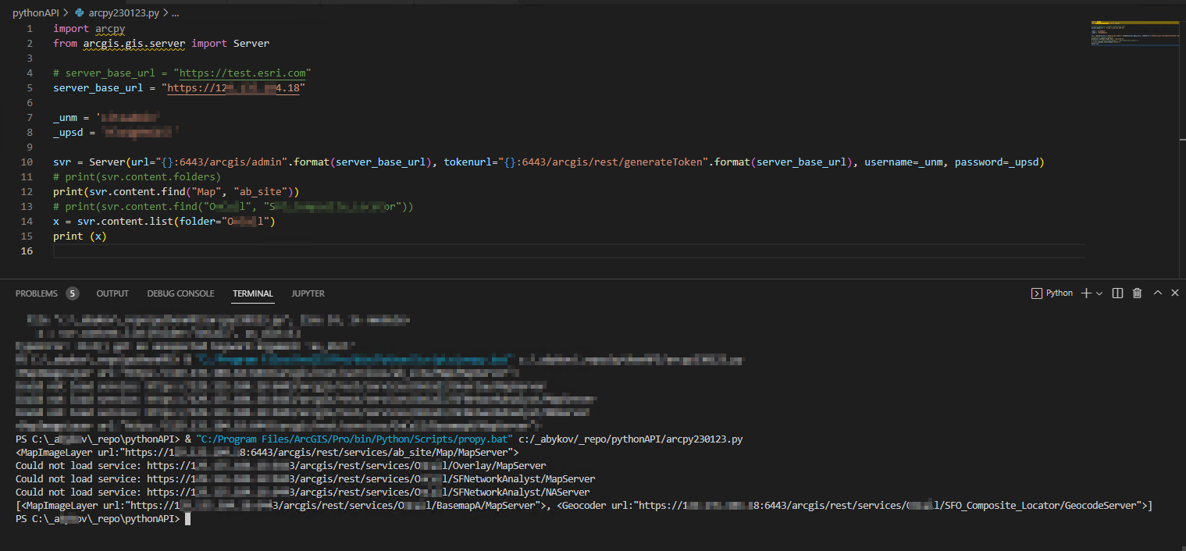Screen dimensions: 1186x551
Task: Open the JUPYTER tab
Action: click(308, 293)
